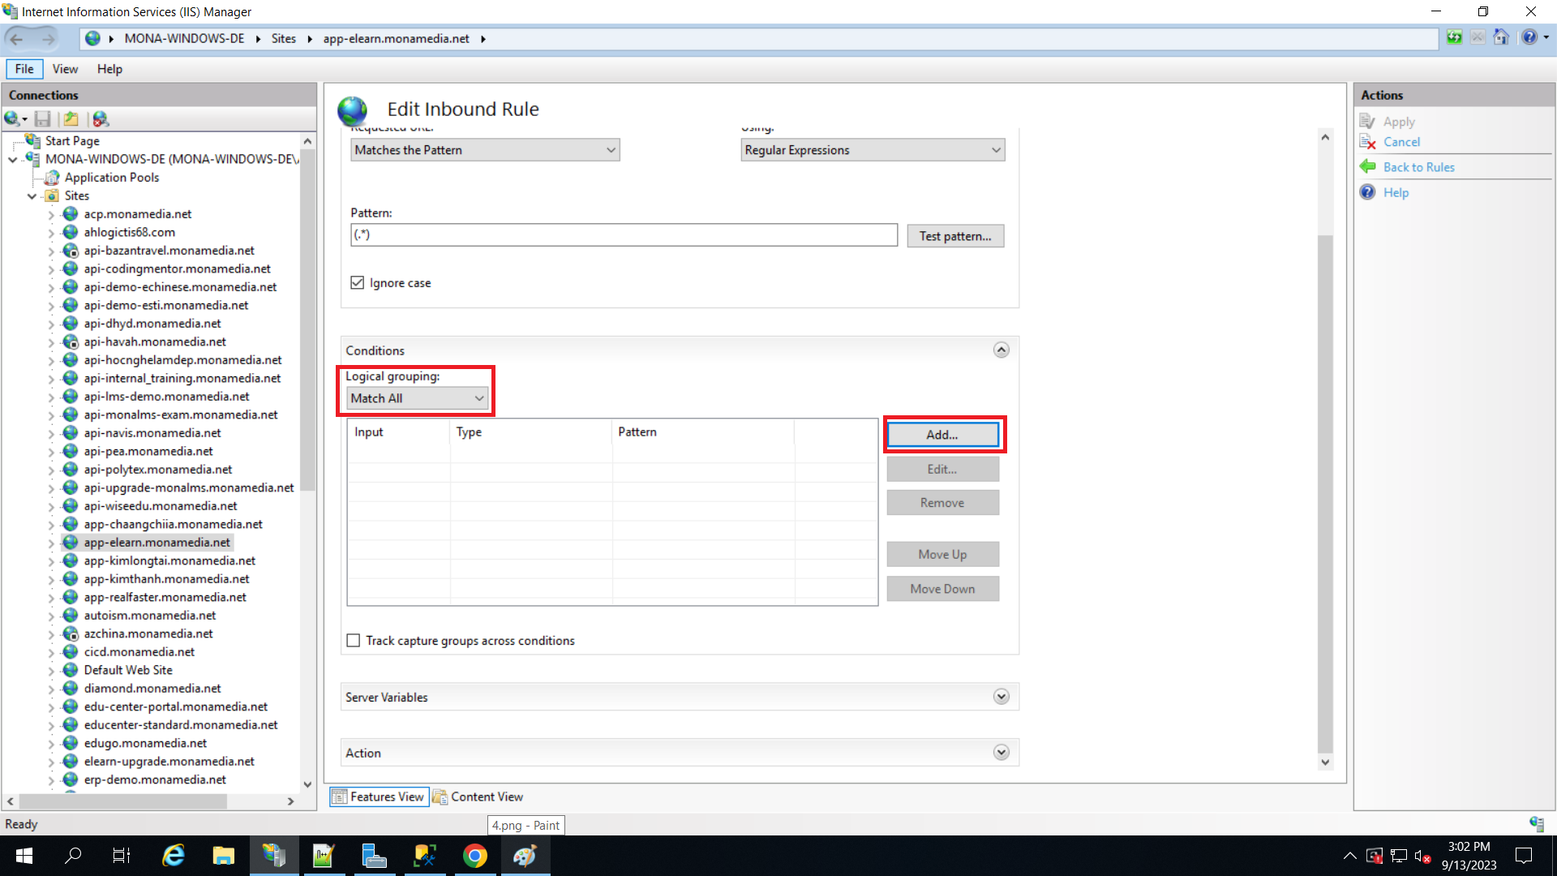
Task: Click the Test pattern... button
Action: [x=955, y=236]
